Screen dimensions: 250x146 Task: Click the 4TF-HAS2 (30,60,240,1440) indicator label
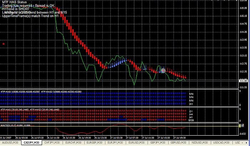(45, 110)
